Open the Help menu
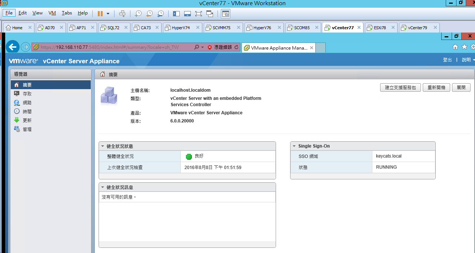Image resolution: width=475 pixels, height=253 pixels. (x=83, y=13)
